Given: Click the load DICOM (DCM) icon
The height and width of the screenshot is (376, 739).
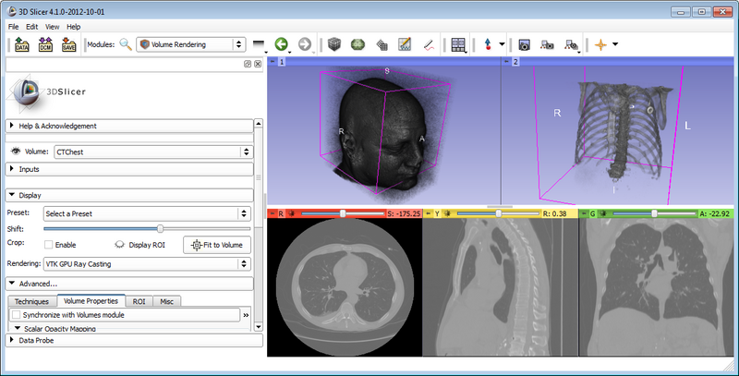Looking at the screenshot, I should (x=45, y=44).
